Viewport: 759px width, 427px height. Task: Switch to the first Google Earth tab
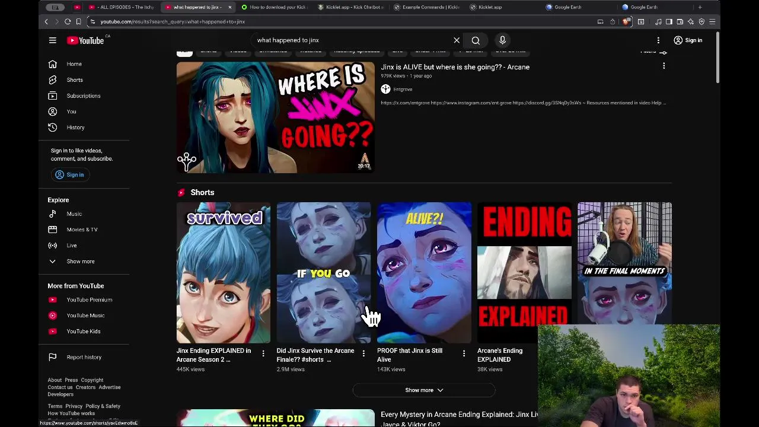coord(567,7)
